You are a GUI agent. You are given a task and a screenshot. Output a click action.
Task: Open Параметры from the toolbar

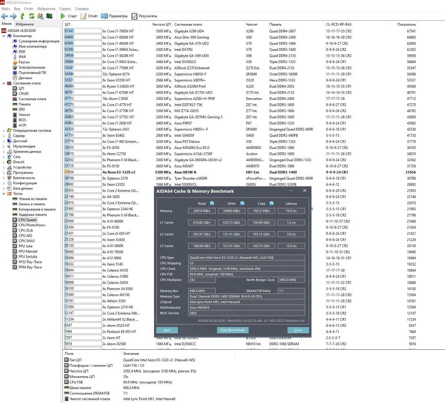coord(115,16)
